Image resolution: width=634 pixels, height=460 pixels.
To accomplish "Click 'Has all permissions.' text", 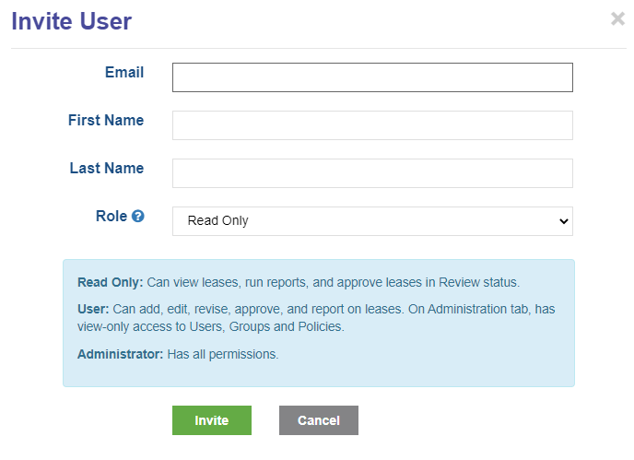I will pyautogui.click(x=223, y=354).
